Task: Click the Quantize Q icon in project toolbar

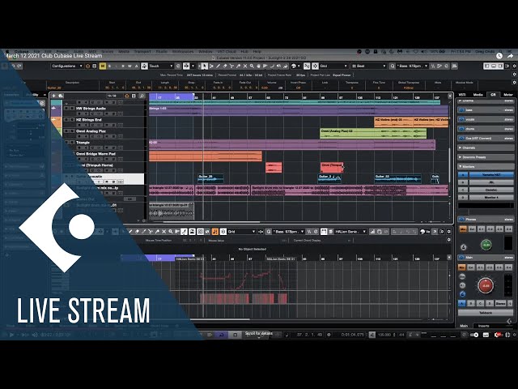Action: [392, 66]
